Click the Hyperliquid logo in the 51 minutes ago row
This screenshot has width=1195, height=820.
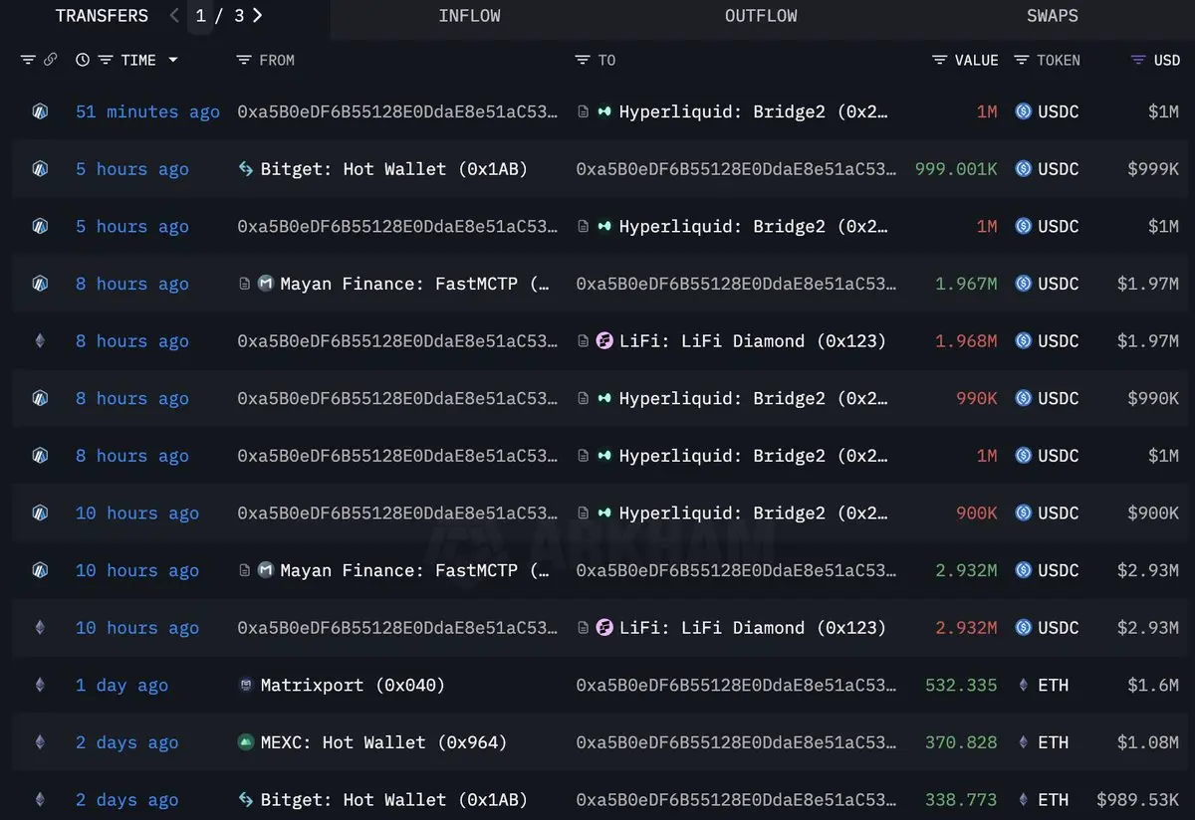(604, 112)
